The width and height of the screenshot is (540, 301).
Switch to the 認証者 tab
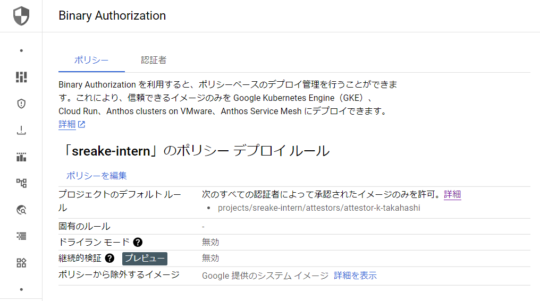[154, 60]
